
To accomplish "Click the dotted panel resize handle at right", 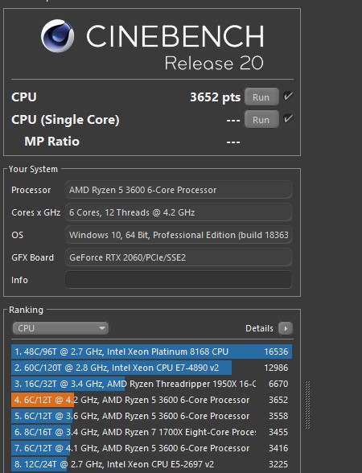I will point(307,405).
